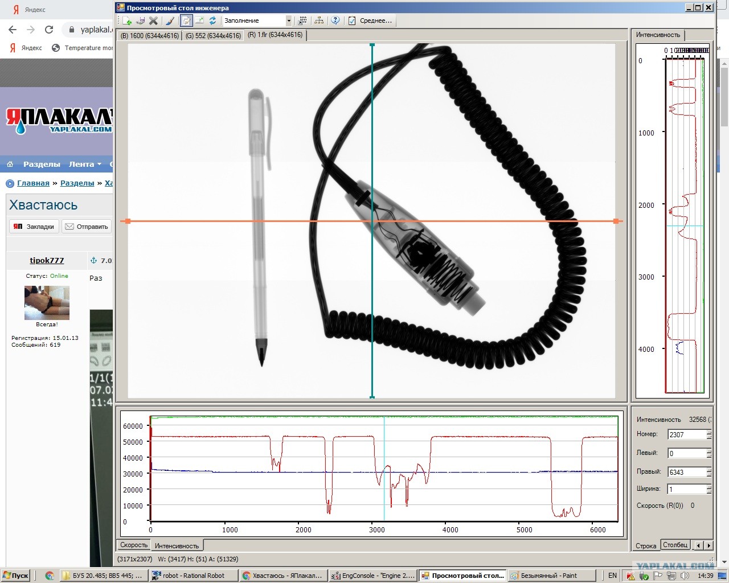Screen dimensions: 729x583
Task: Click the Ширина stepper arrows
Action: coord(709,489)
